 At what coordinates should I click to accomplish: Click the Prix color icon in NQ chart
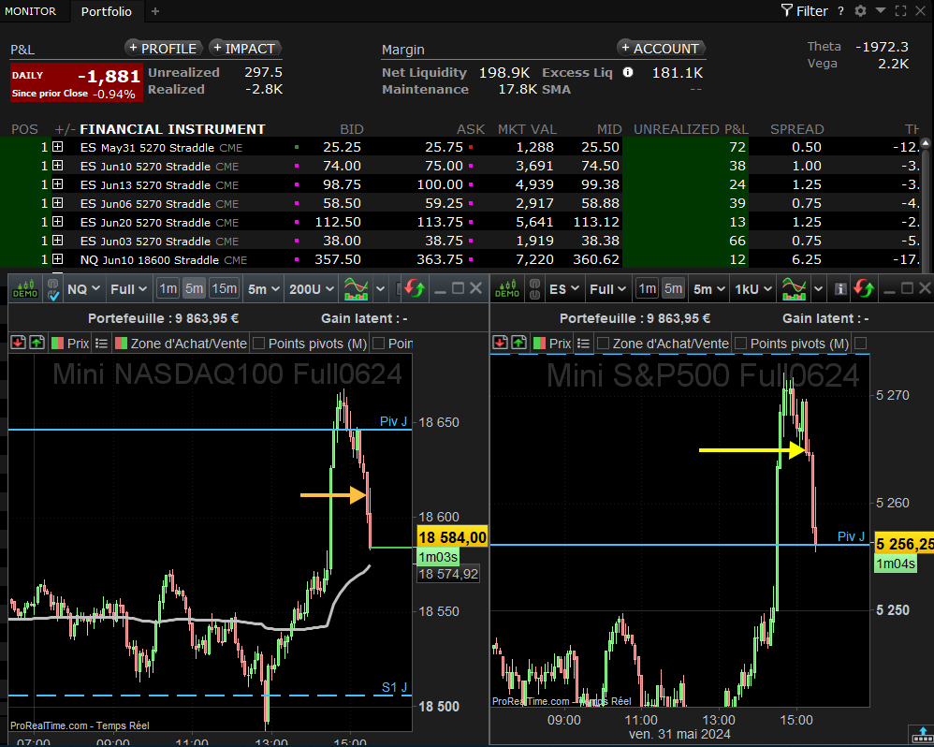[58, 344]
